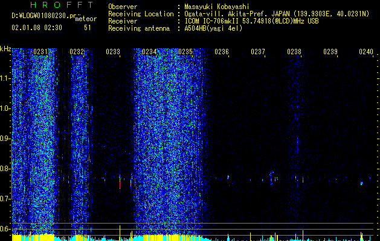Screen dimensions: 380x241
Task: Click the 0.7 kHz axis label
Action: 5,199
